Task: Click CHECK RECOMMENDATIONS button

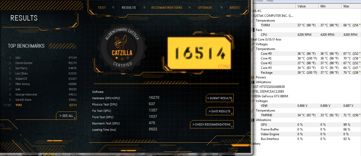Action: (x=212, y=124)
